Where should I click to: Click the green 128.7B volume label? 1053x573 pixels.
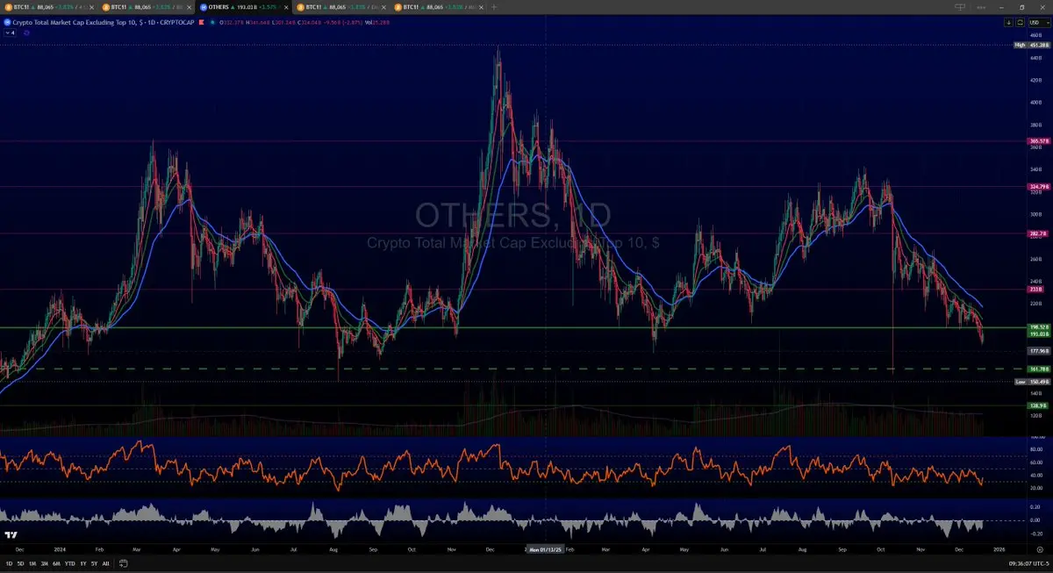coord(1036,405)
